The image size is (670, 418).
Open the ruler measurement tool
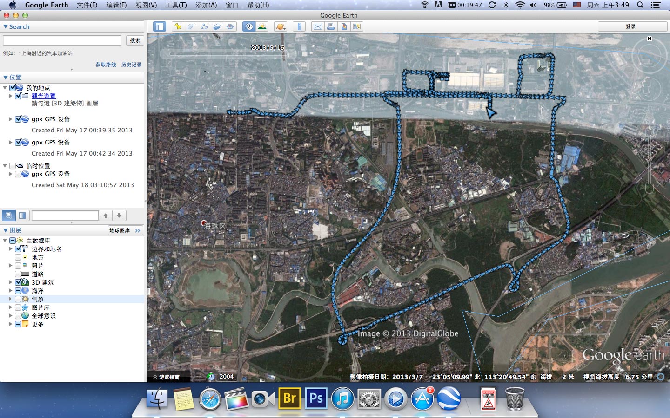point(299,26)
